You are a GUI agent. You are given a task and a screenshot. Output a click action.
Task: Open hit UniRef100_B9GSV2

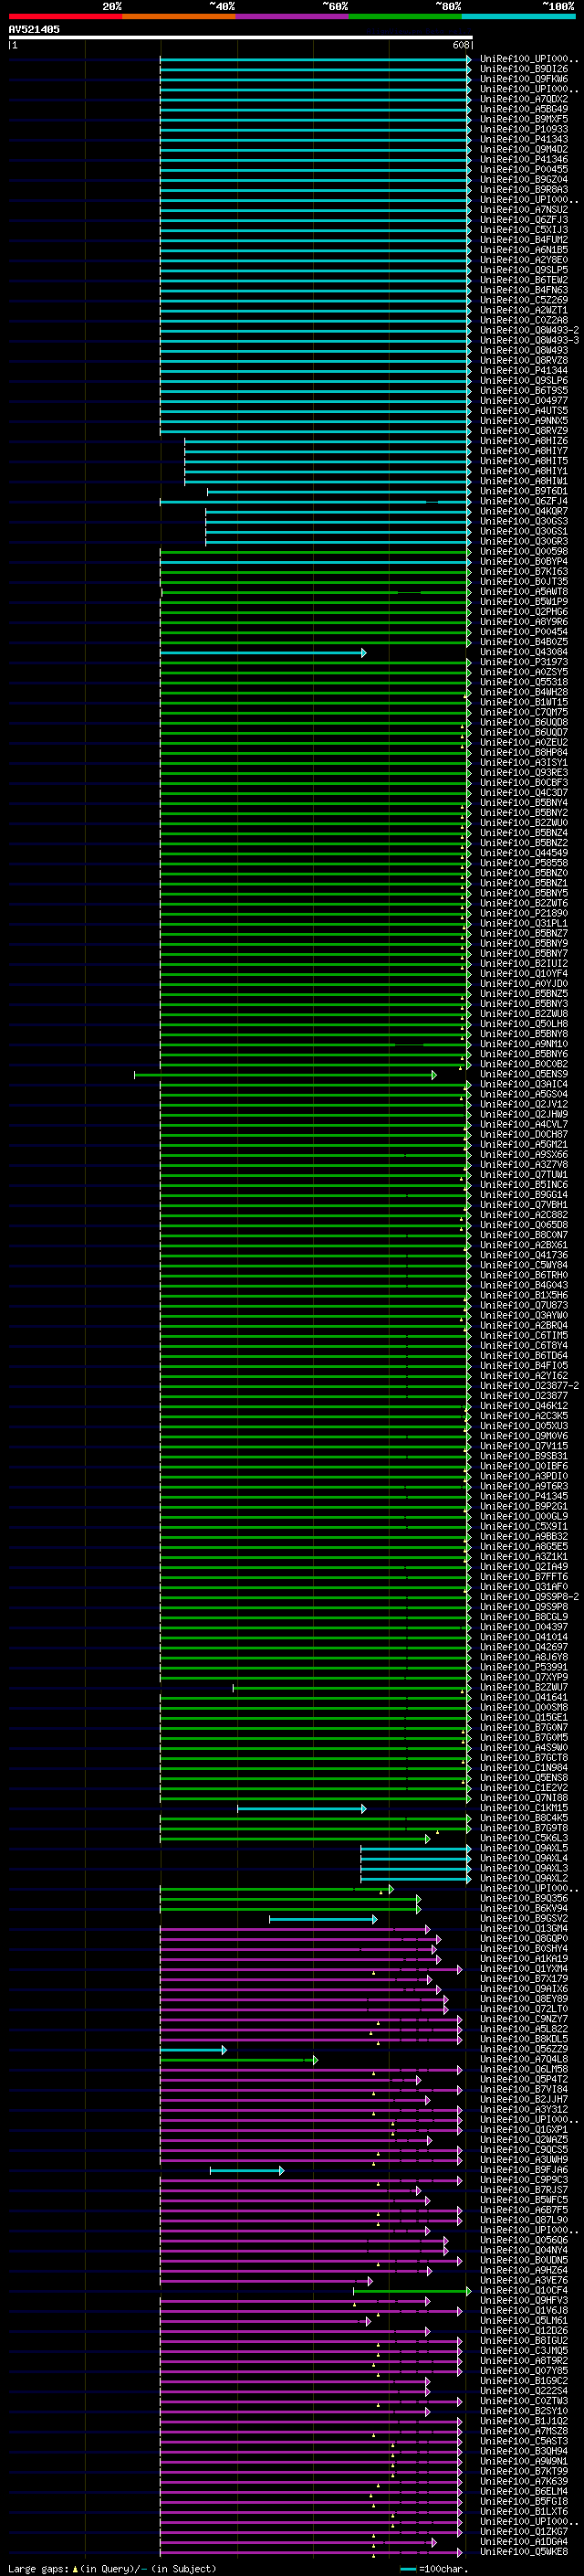[524, 1918]
